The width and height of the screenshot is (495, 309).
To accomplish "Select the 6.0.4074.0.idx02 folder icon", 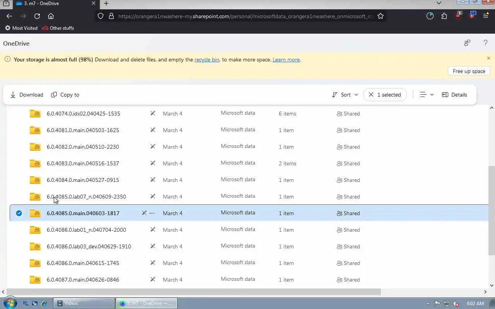I will click(35, 114).
